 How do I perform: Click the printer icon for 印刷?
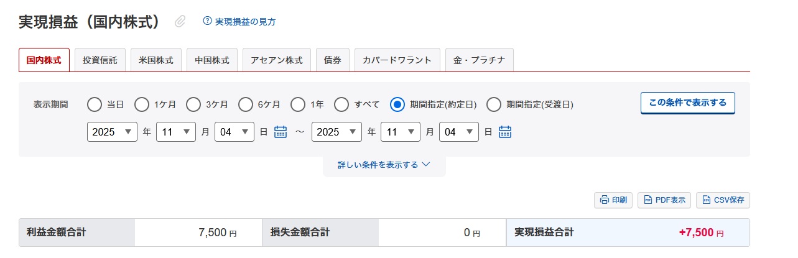point(604,200)
